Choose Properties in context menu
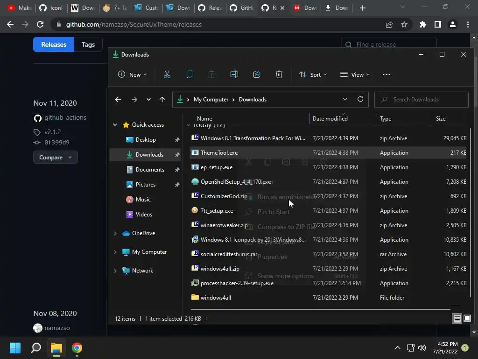478x359 pixels. [x=272, y=257]
